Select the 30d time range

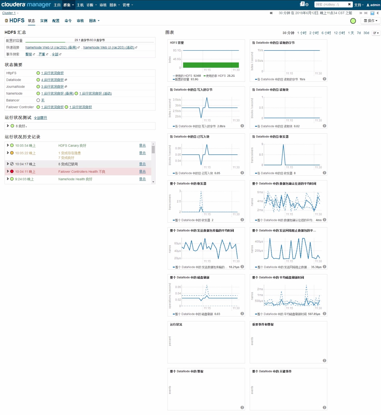point(366,33)
